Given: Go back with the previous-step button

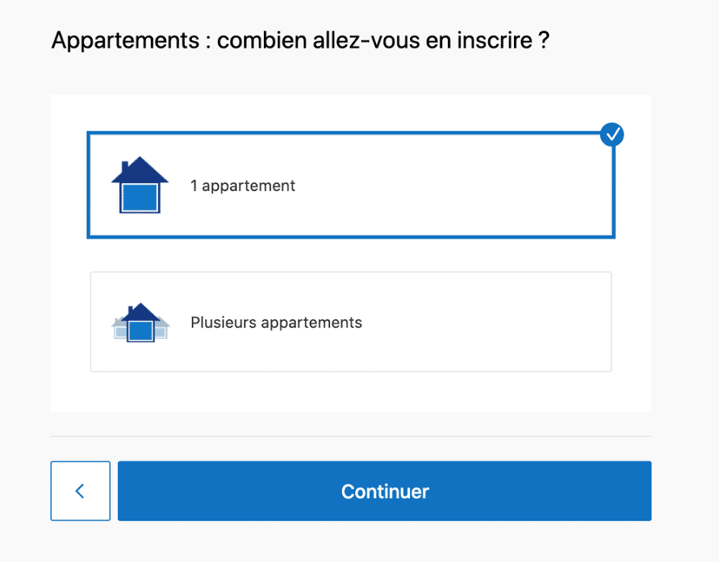Looking at the screenshot, I should pyautogui.click(x=80, y=491).
